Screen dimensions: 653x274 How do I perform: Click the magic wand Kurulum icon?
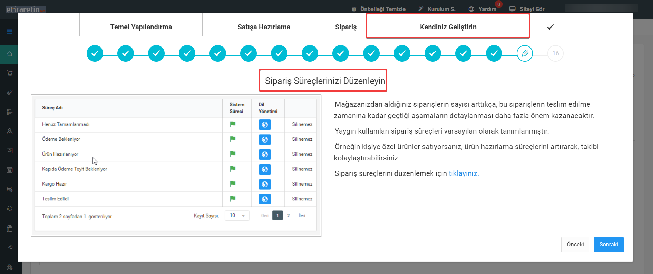click(421, 9)
